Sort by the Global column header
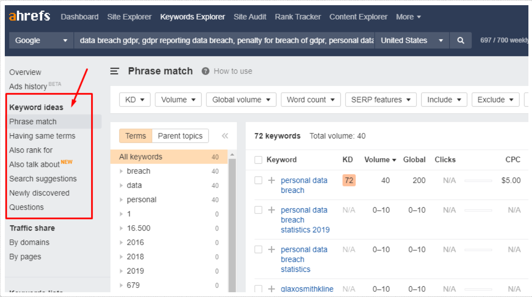Image resolution: width=532 pixels, height=297 pixels. [x=414, y=160]
